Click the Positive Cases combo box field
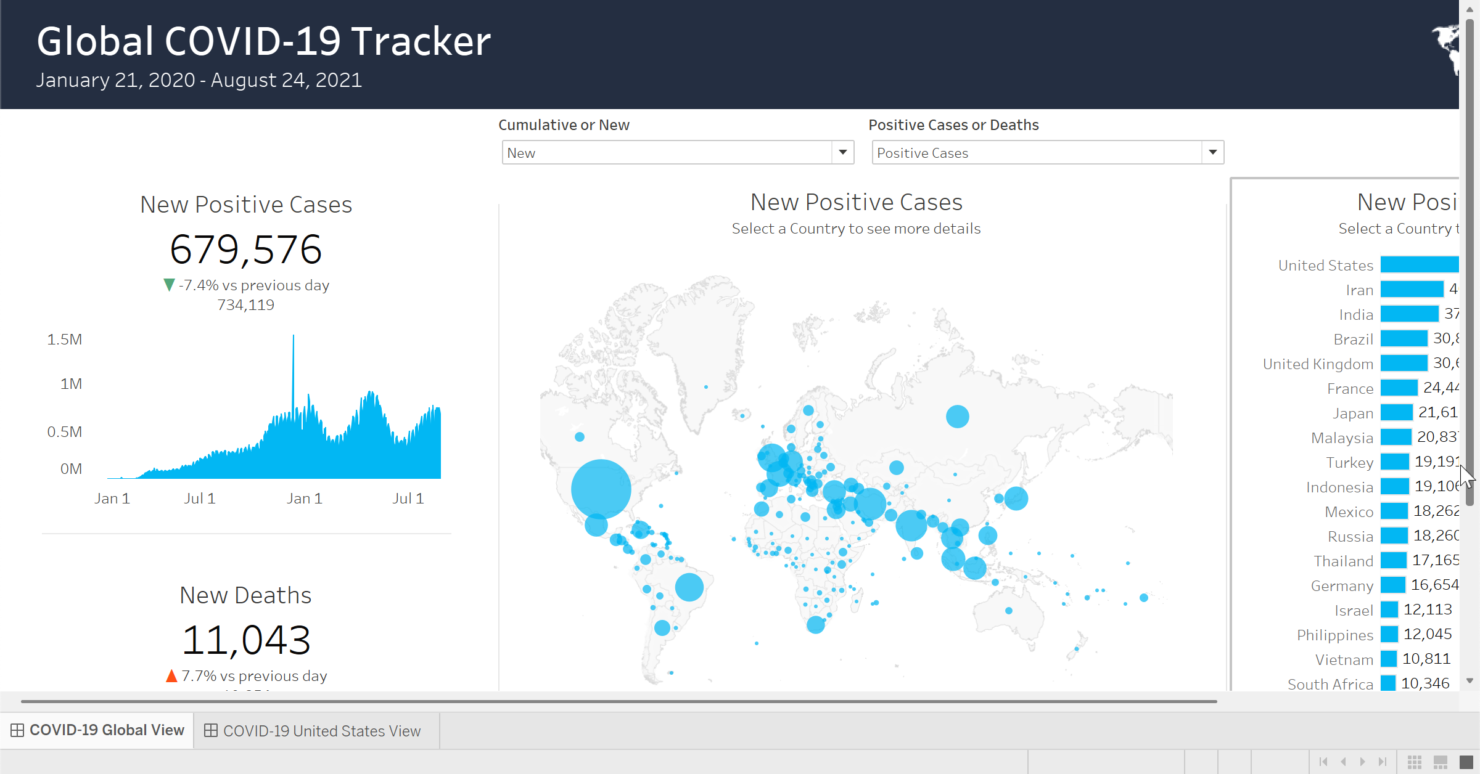1480x774 pixels. click(1036, 152)
